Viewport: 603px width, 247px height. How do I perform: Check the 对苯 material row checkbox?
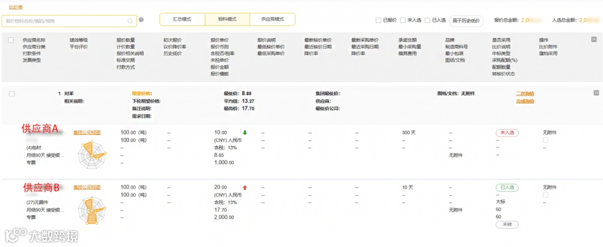(12, 94)
